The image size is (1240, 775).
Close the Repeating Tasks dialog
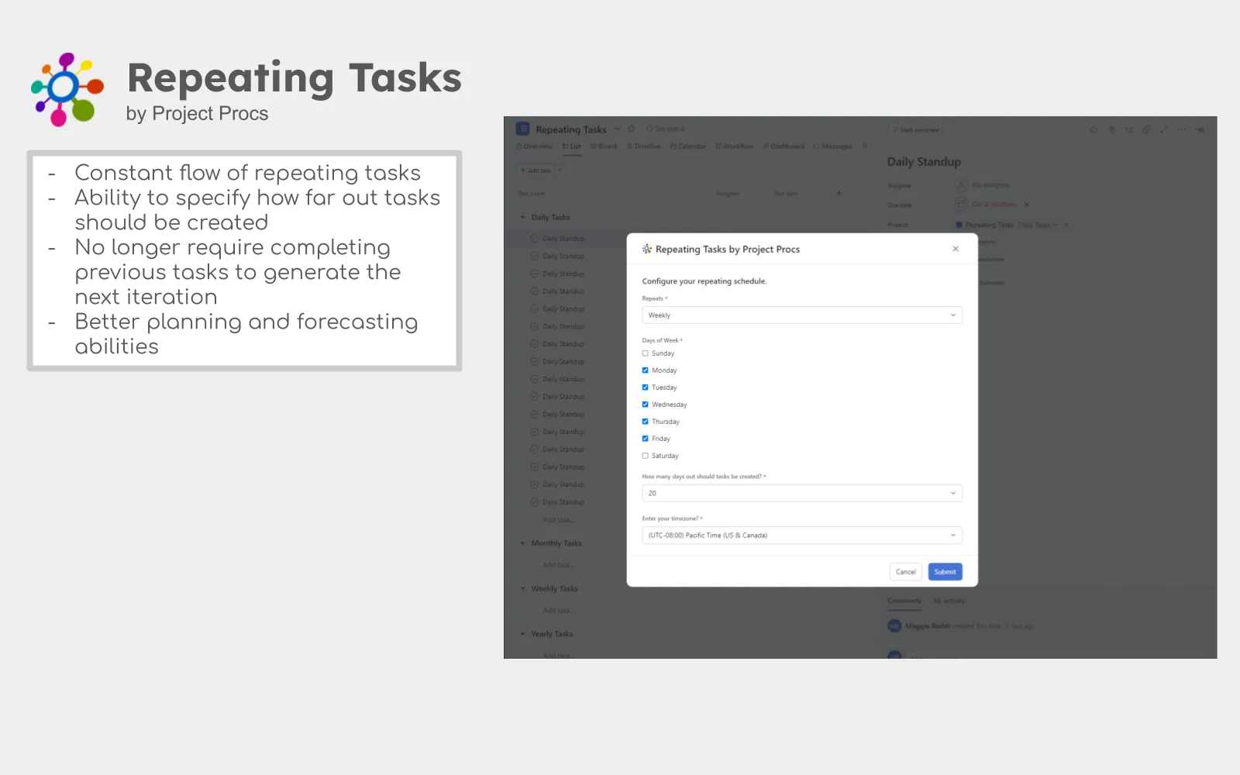pyautogui.click(x=956, y=249)
